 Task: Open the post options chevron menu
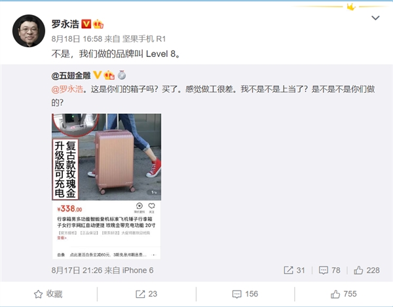pos(375,18)
